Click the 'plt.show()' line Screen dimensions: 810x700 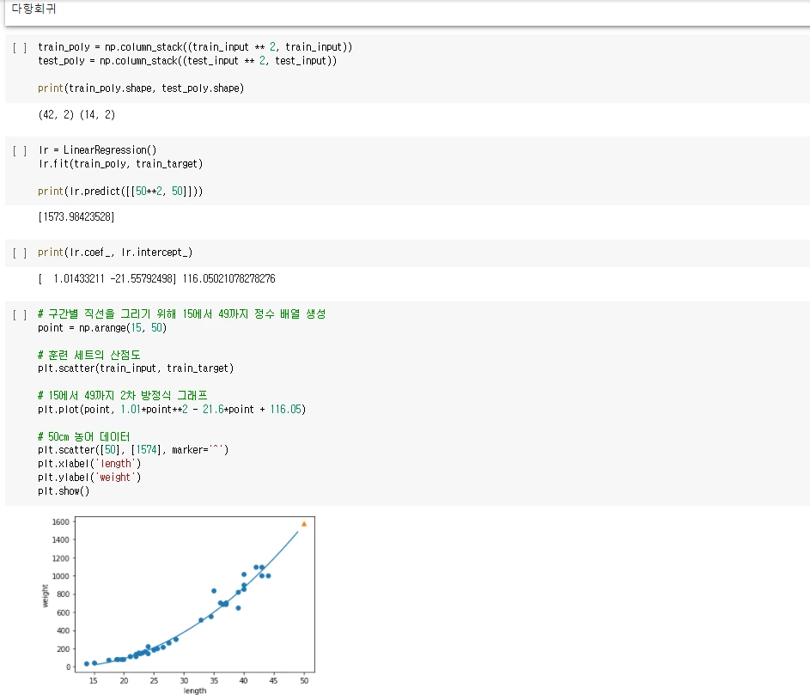click(64, 491)
